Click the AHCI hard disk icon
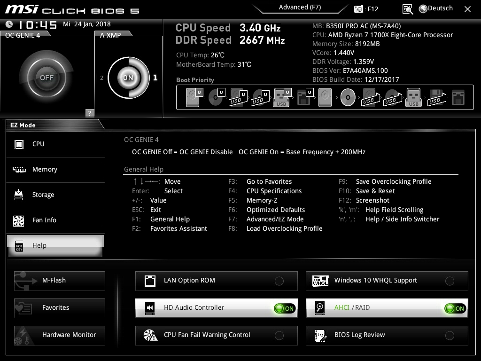 (320, 308)
